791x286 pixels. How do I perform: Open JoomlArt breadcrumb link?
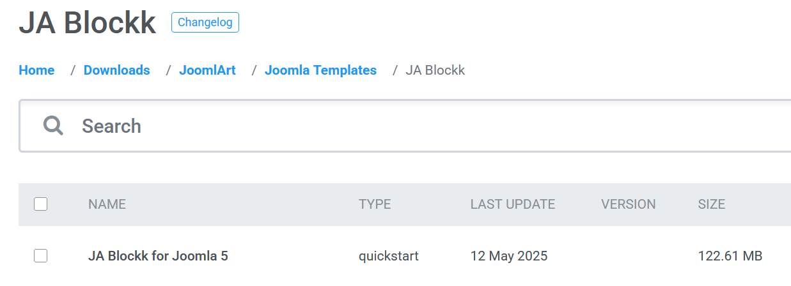tap(207, 70)
